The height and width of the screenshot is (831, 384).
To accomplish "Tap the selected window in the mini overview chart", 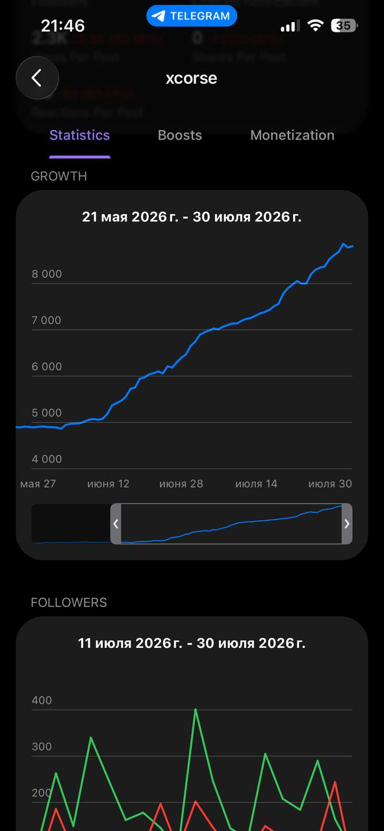I will [231, 523].
